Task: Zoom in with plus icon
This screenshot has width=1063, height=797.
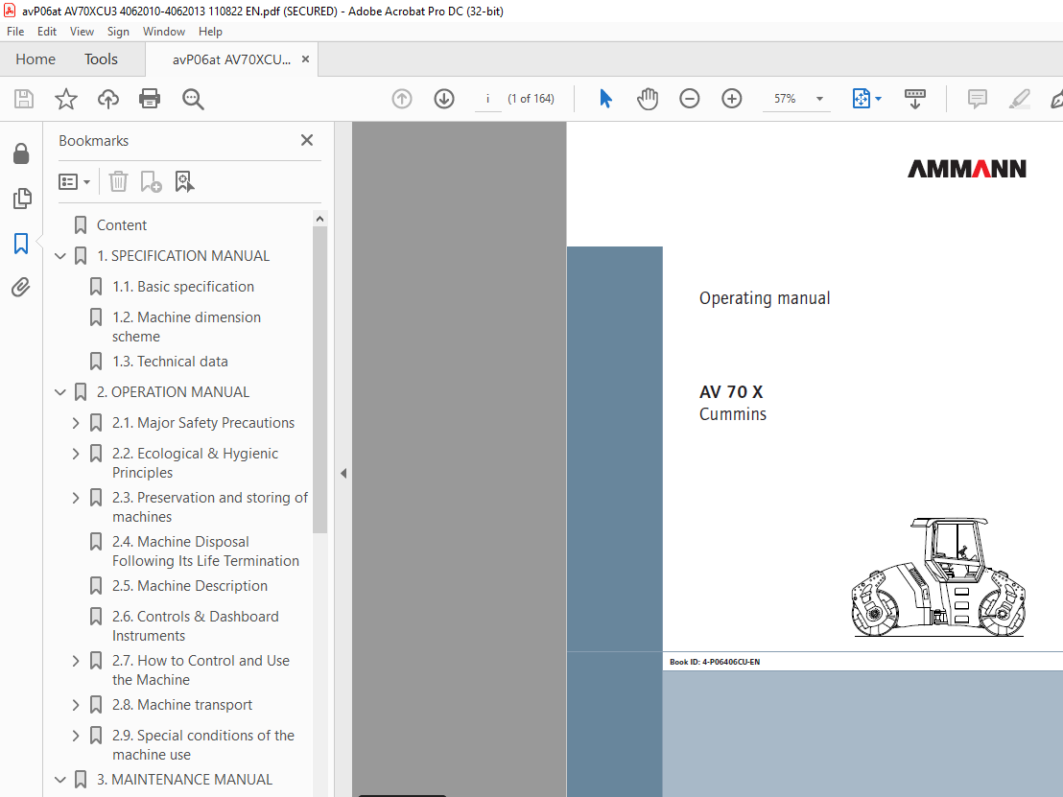Action: pyautogui.click(x=731, y=99)
